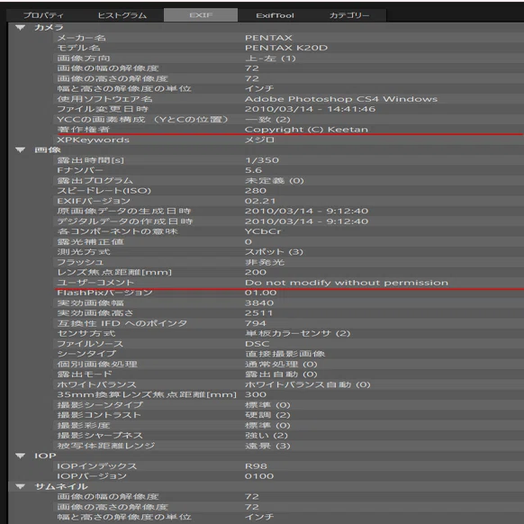
Task: Click the 2010/03/14 - 14:41:46 value
Action: coord(310,109)
